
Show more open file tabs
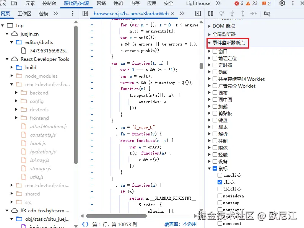point(182,13)
